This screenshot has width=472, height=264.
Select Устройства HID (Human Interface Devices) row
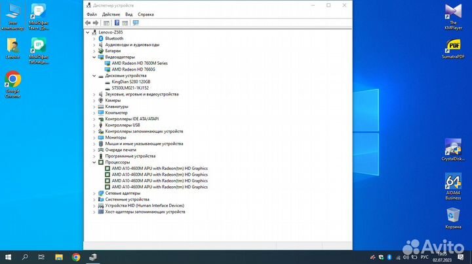144,205
